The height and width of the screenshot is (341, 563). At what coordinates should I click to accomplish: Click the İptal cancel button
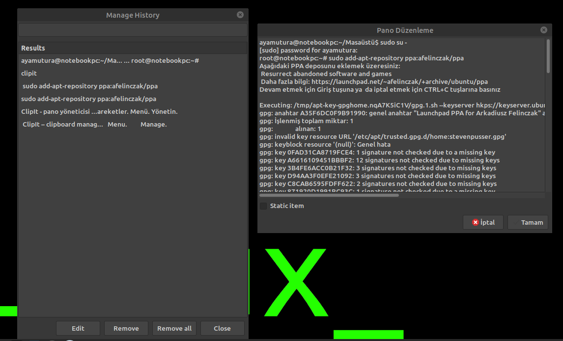tap(483, 222)
